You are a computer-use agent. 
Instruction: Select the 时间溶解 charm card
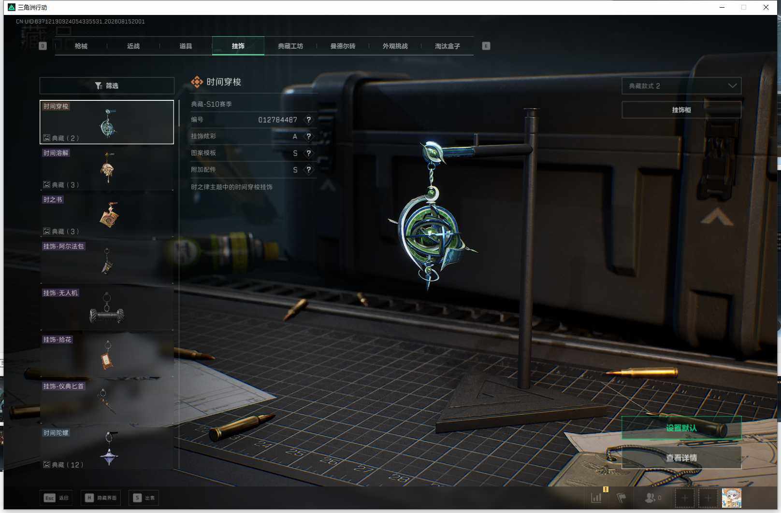click(x=107, y=168)
